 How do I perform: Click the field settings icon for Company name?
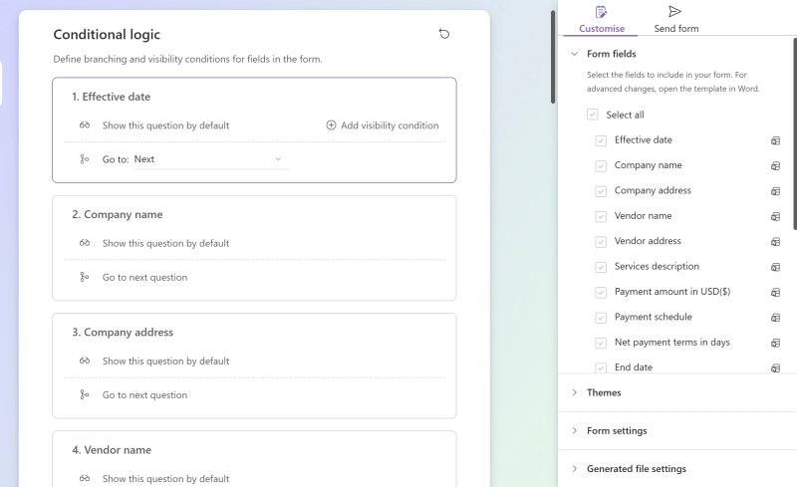point(775,165)
